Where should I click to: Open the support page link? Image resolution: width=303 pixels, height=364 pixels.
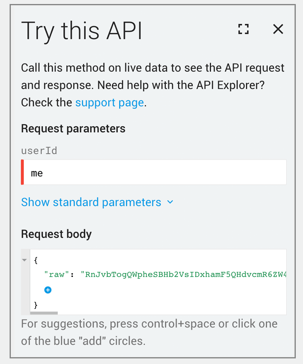coord(109,103)
